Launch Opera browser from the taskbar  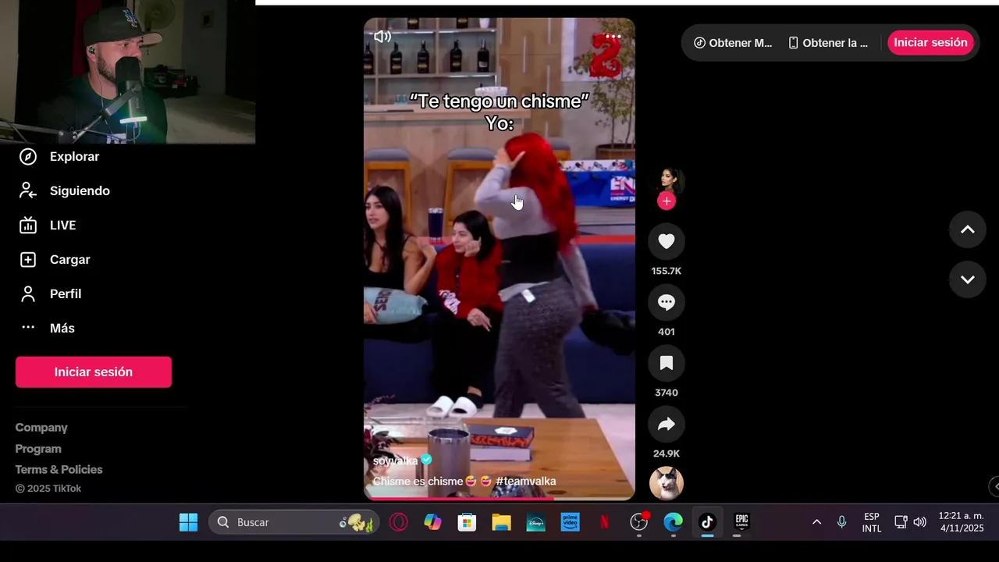pyautogui.click(x=399, y=522)
